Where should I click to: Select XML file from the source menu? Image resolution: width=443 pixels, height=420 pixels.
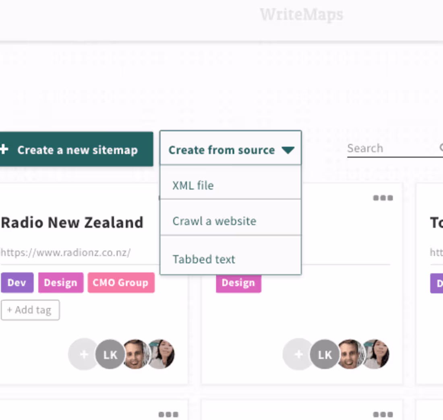pyautogui.click(x=193, y=185)
